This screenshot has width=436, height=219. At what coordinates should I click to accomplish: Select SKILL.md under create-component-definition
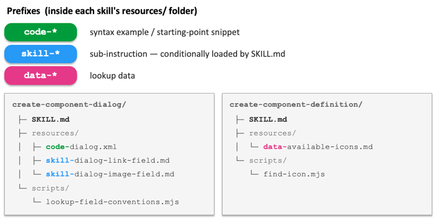[268, 119]
